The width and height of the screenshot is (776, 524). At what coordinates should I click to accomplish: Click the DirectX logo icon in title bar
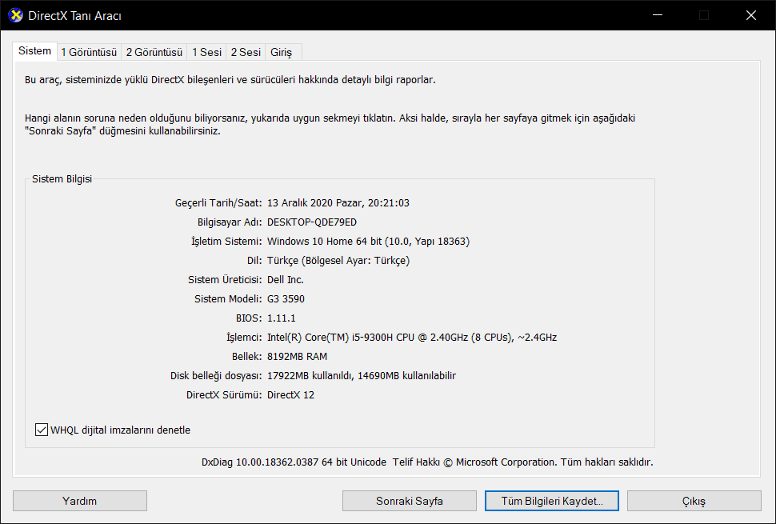coord(15,15)
